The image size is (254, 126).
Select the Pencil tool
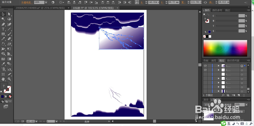click(3, 39)
